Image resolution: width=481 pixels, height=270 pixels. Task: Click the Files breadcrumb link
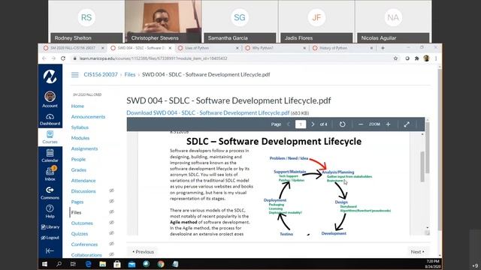[x=130, y=75]
